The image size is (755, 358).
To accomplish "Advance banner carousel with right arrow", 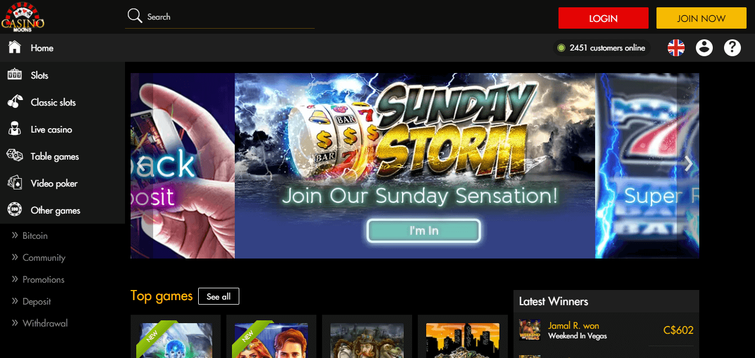I will point(688,164).
